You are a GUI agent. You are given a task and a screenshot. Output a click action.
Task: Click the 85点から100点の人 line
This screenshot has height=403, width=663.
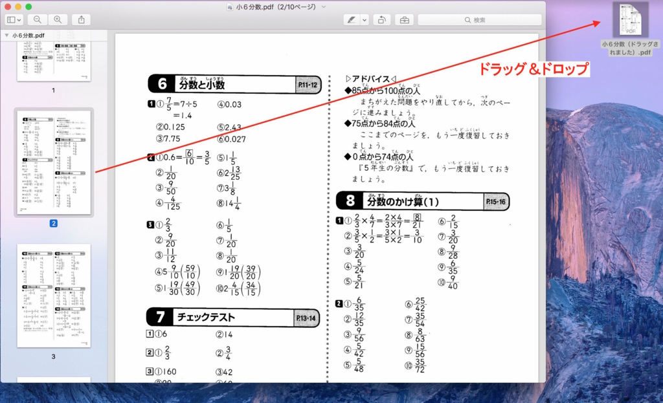point(383,91)
